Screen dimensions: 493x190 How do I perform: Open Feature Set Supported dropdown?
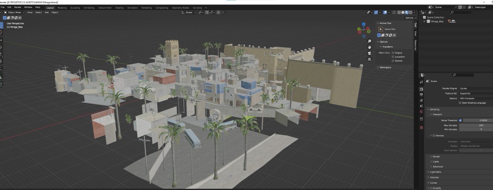point(475,93)
